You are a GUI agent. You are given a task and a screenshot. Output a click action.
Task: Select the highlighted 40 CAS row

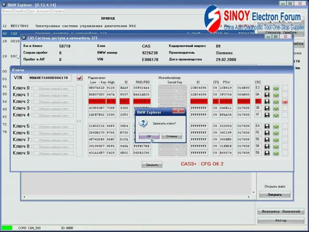(x=128, y=34)
